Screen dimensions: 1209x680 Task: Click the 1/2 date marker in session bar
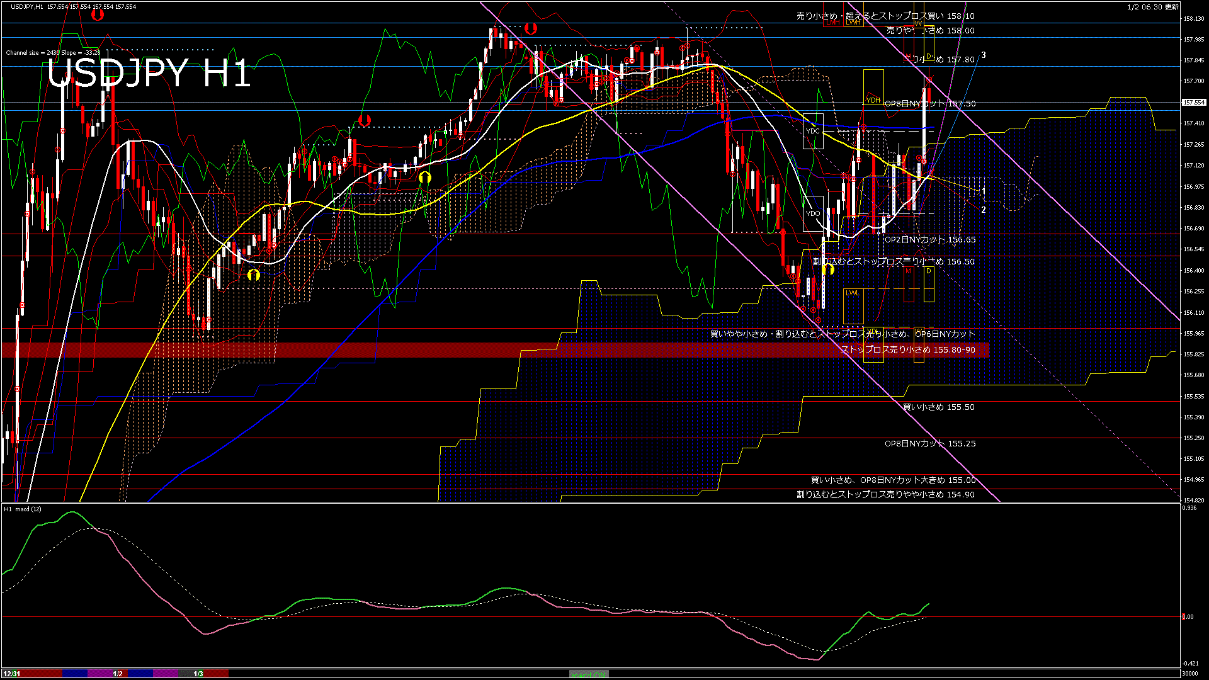pyautogui.click(x=118, y=674)
